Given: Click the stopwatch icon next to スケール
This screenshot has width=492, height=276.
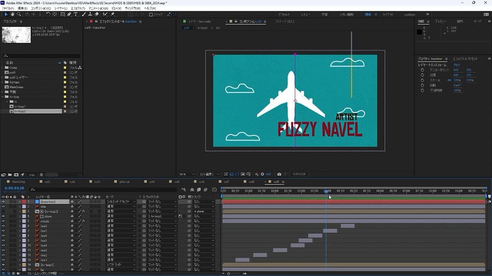Looking at the screenshot, I should 422,80.
